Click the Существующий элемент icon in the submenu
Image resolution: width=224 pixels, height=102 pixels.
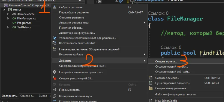click(150, 83)
